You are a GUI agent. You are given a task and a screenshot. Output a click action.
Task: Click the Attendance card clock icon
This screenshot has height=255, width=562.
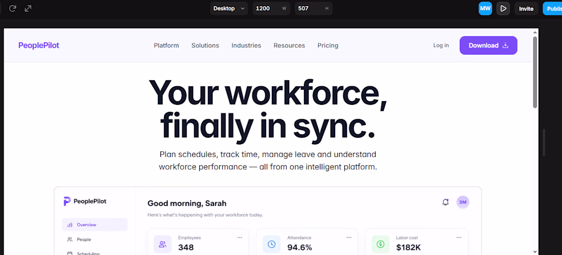[272, 244]
